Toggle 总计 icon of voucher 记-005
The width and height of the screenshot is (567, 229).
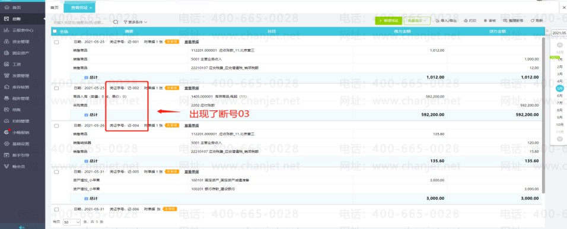86,198
